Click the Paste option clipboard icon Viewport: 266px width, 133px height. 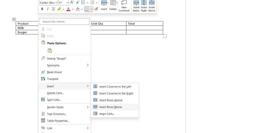pos(50,51)
